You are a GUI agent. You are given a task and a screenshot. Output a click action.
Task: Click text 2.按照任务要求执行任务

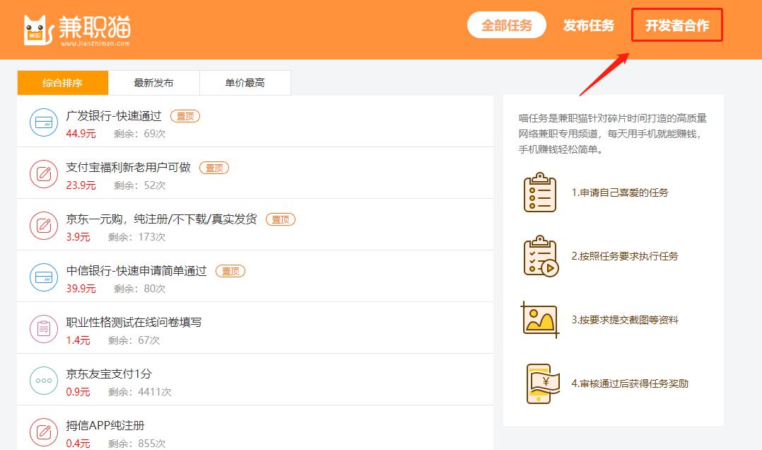(625, 256)
